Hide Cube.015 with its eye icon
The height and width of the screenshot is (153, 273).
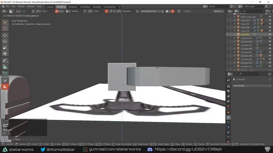(x=270, y=24)
